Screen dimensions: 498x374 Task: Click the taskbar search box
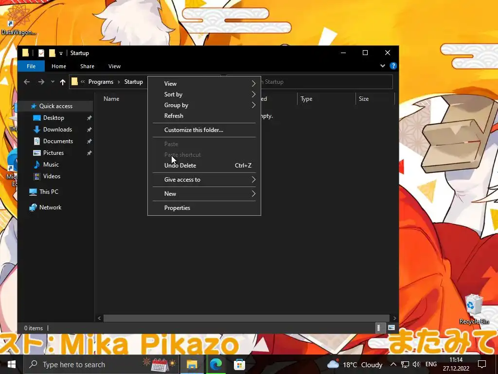(x=102, y=364)
